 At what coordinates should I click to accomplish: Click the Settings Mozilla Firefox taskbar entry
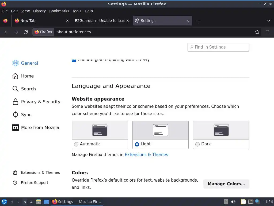coord(77,202)
